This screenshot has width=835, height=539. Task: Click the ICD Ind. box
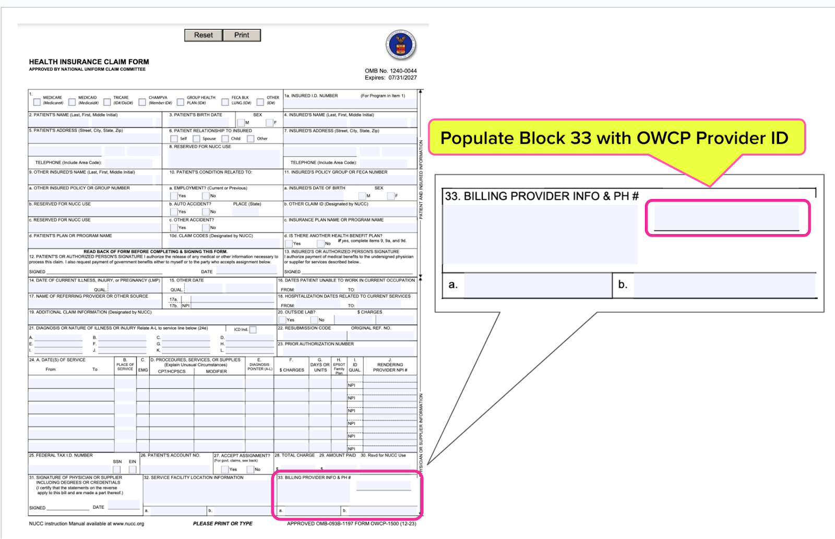tap(253, 330)
